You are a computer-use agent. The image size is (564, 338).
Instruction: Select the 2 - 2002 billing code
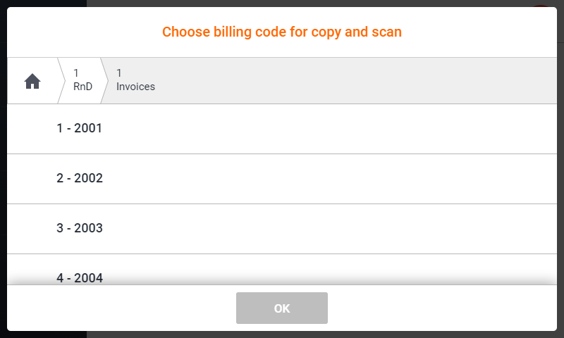coord(80,178)
